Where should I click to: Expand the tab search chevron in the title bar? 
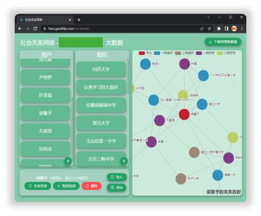[x=208, y=17]
